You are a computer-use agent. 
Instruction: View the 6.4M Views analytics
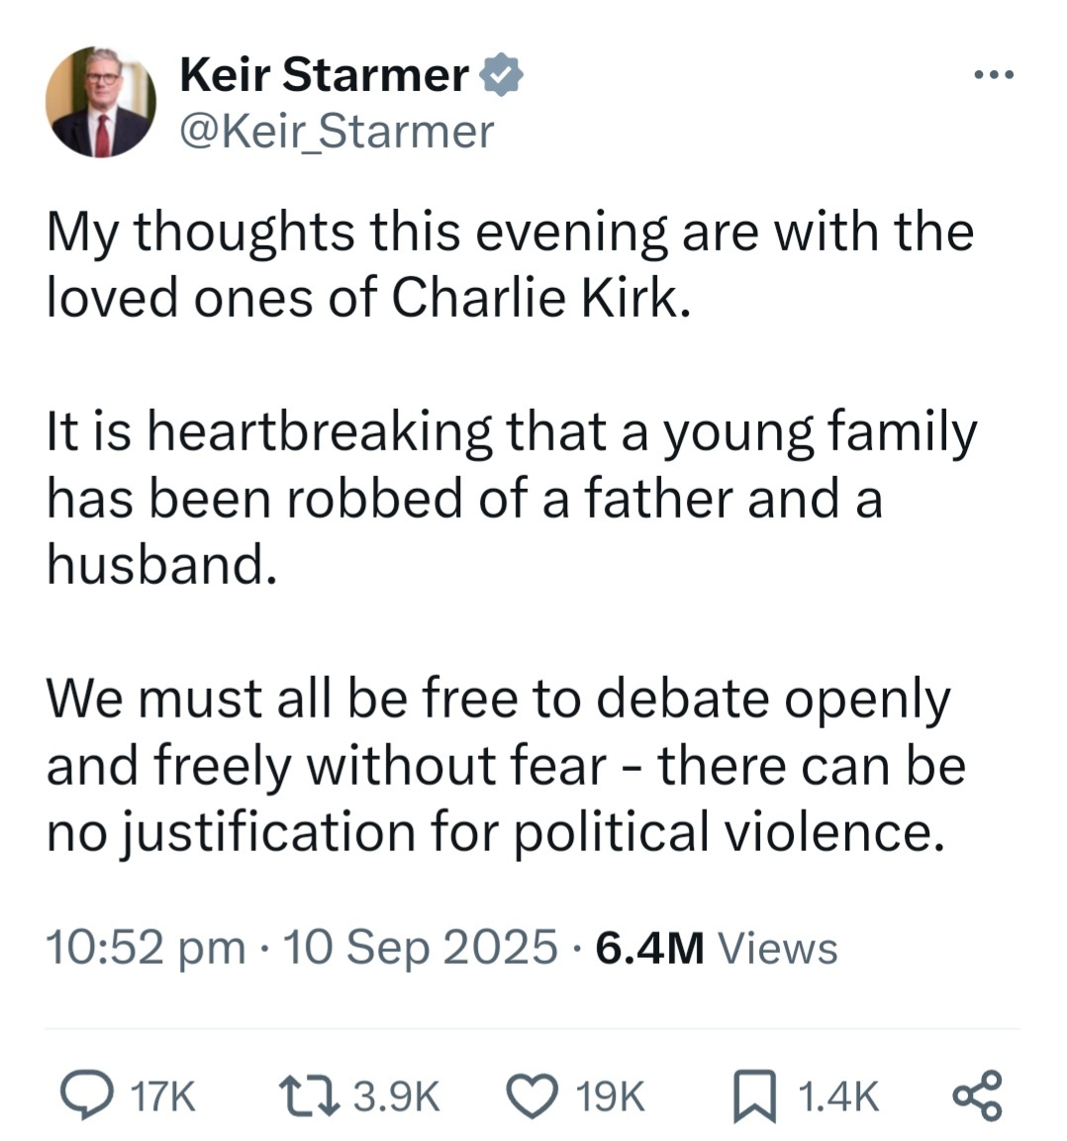pyautogui.click(x=718, y=948)
